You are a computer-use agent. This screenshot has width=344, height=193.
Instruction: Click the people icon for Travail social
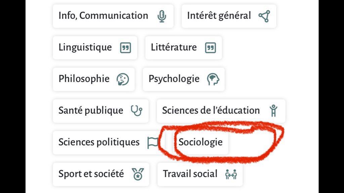tap(231, 174)
